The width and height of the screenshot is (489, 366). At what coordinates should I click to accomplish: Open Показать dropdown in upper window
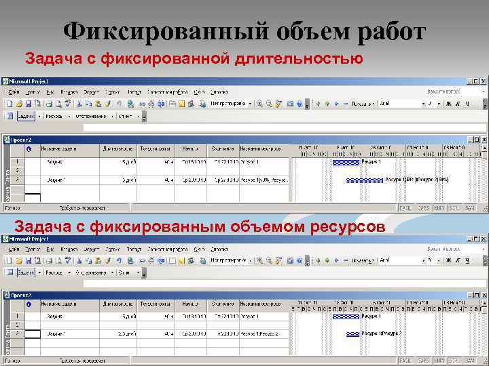(363, 104)
